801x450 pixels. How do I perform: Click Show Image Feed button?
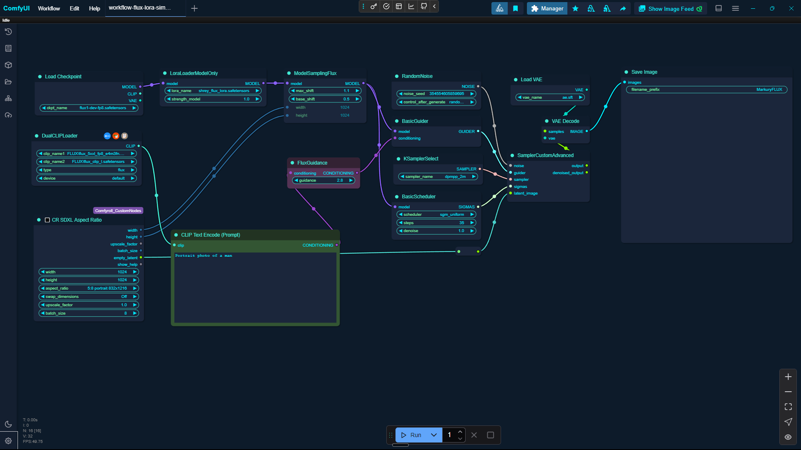(671, 8)
